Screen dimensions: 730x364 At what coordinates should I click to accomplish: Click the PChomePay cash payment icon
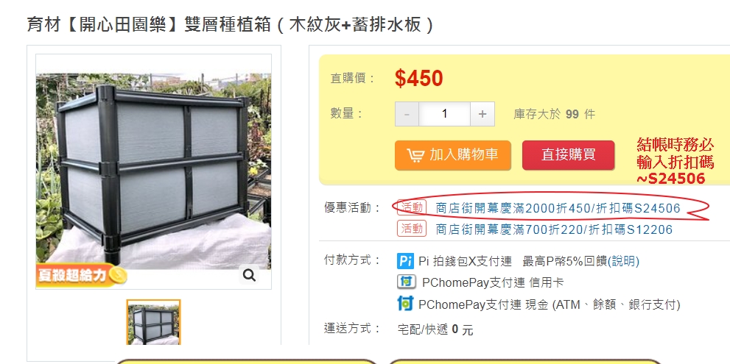(405, 304)
